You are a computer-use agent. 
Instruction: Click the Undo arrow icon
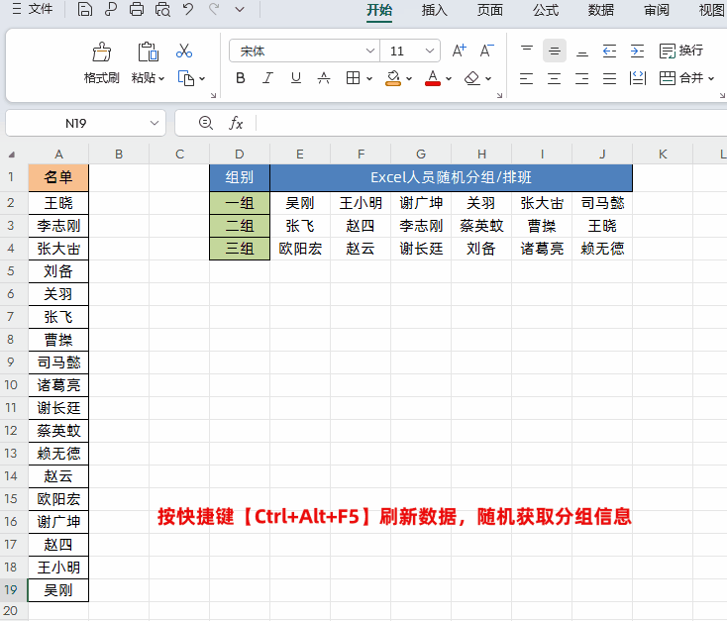point(188,9)
